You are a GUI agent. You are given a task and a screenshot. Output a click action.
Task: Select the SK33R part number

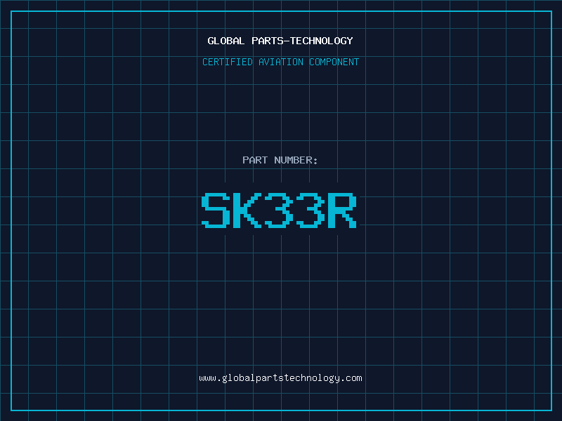279,210
